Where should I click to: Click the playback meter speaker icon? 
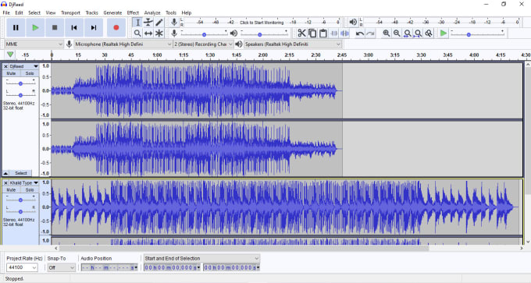[x=353, y=23]
